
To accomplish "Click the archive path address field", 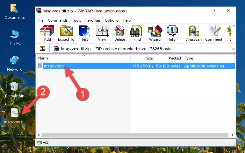I will [x=144, y=49].
